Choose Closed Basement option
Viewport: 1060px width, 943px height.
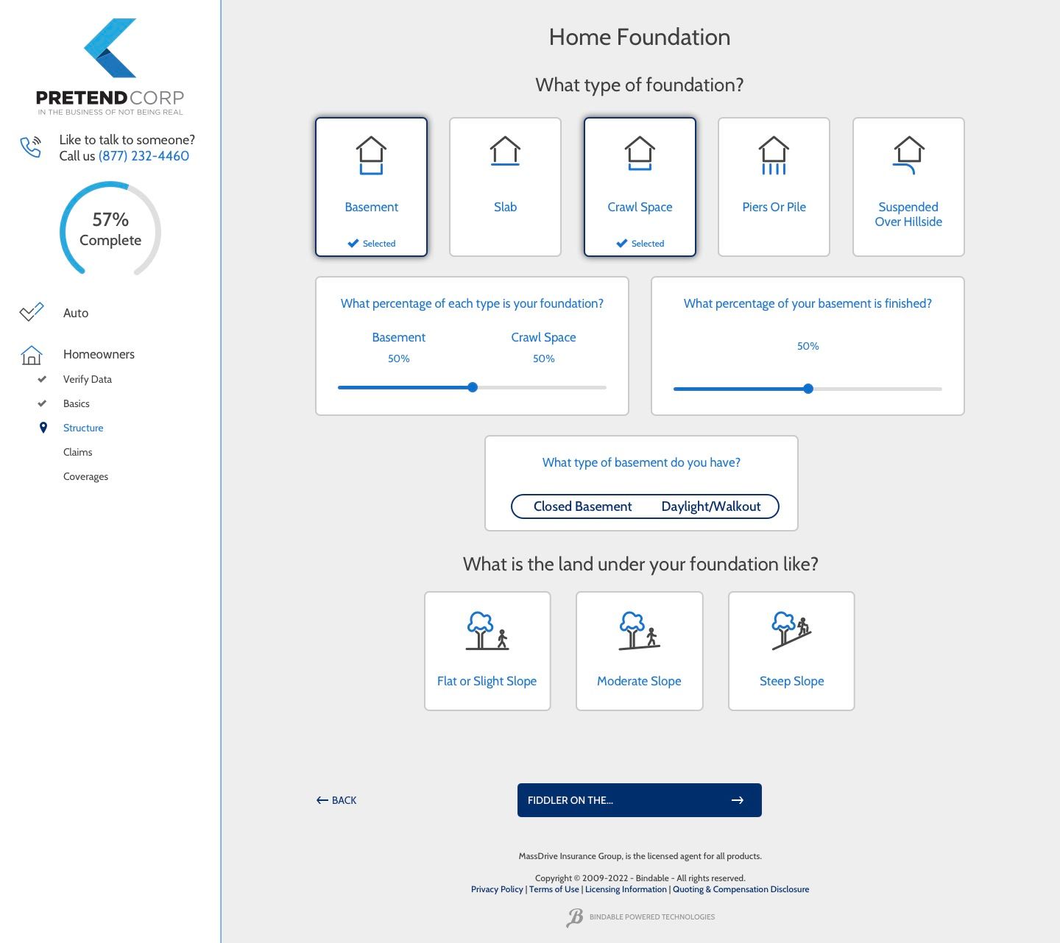(x=582, y=506)
